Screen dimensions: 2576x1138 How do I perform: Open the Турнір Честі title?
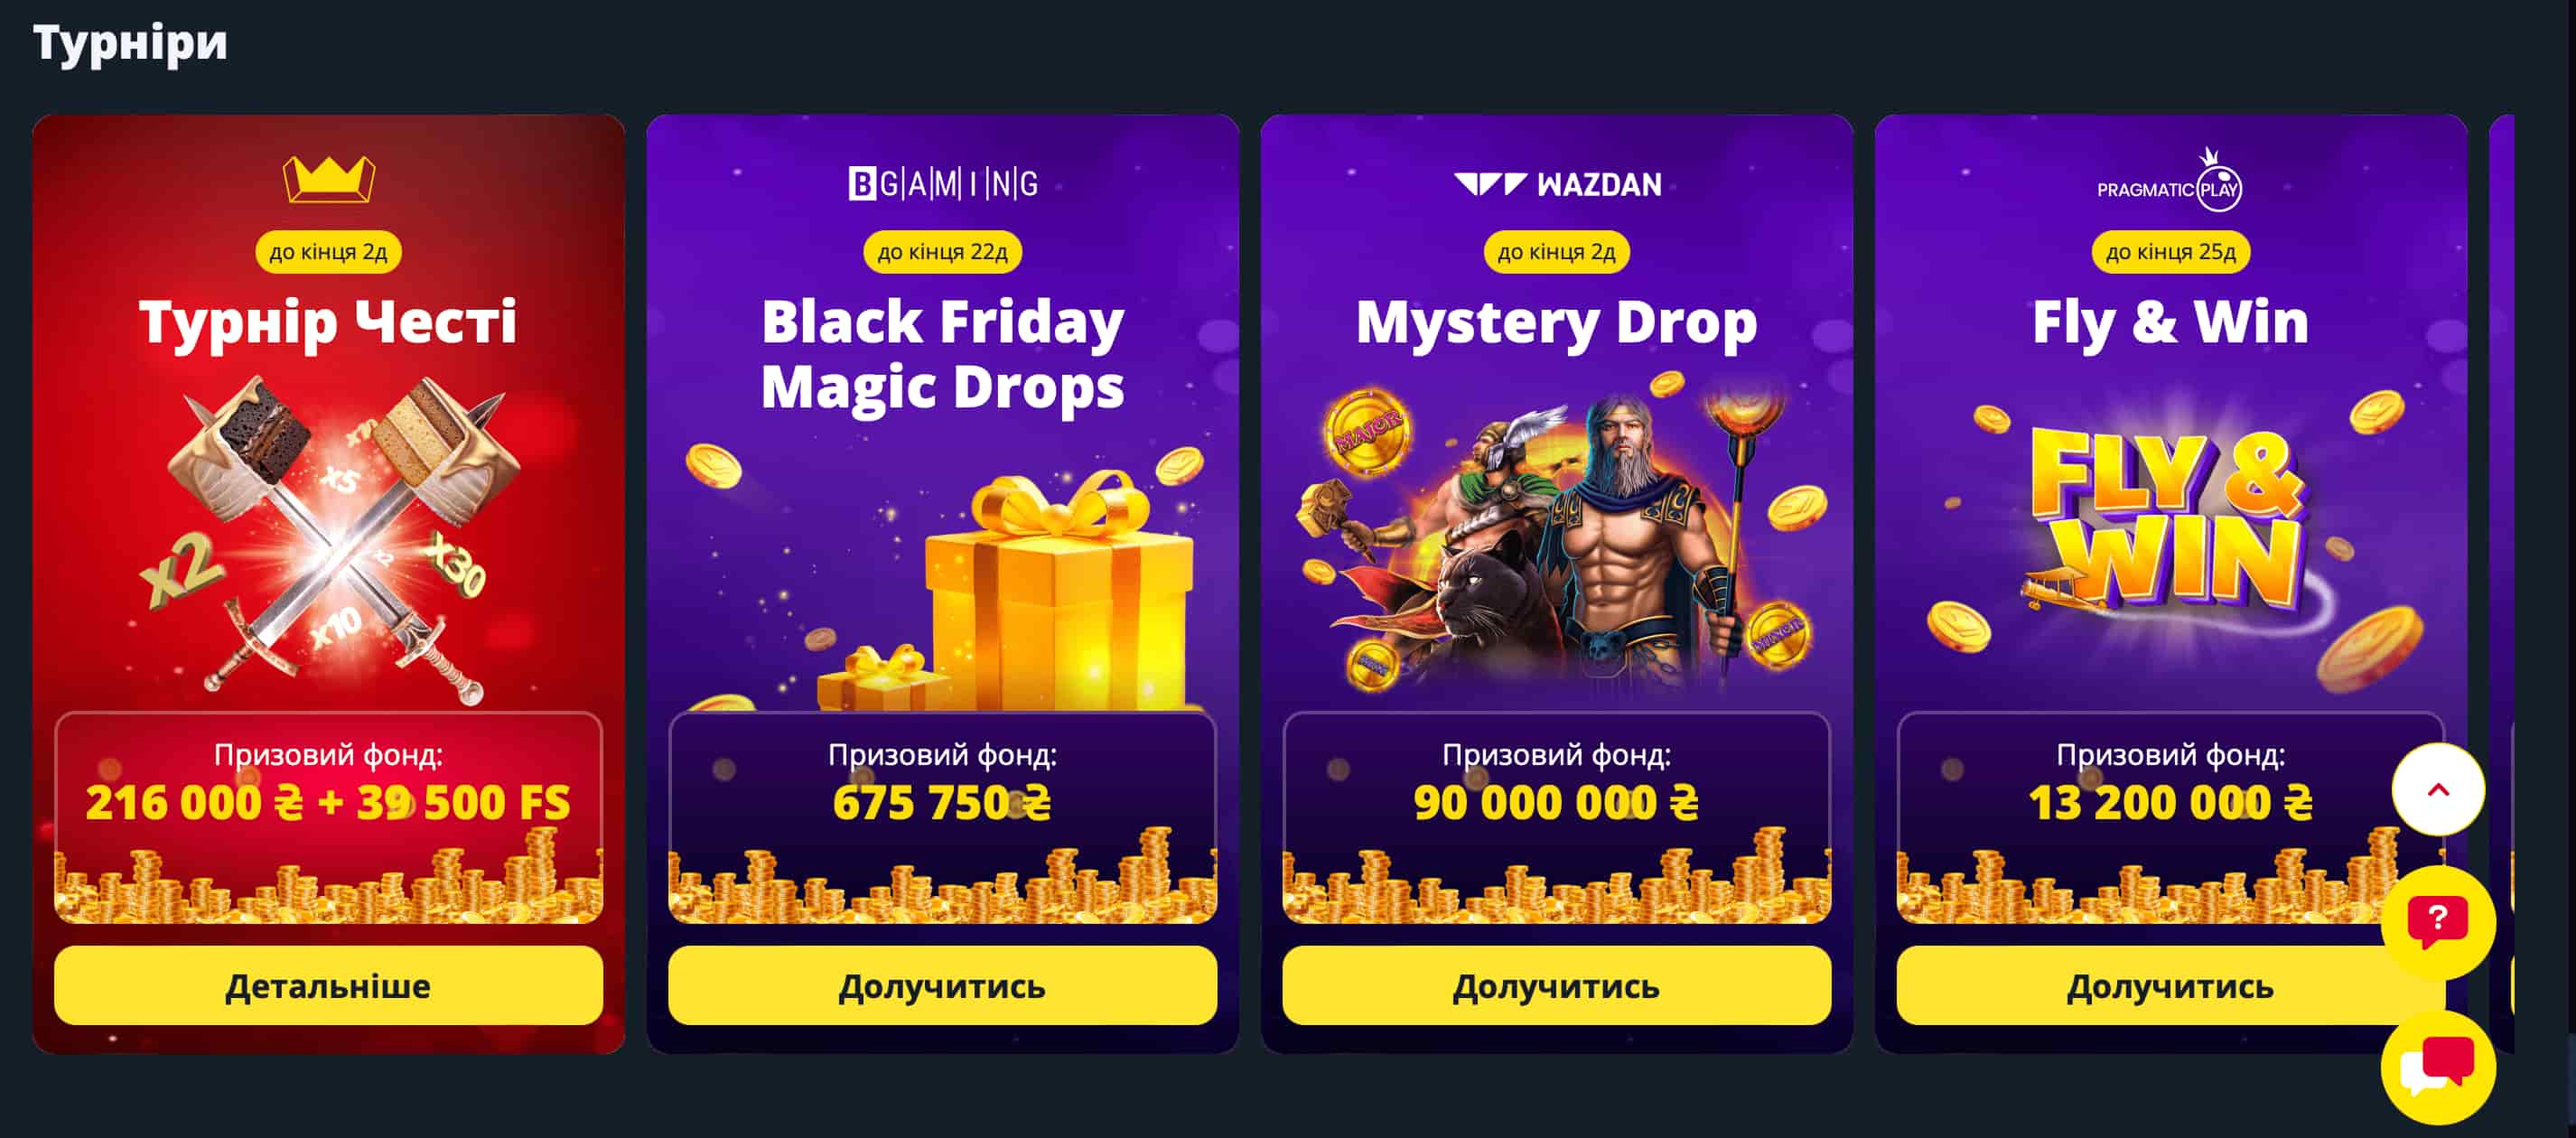[329, 322]
